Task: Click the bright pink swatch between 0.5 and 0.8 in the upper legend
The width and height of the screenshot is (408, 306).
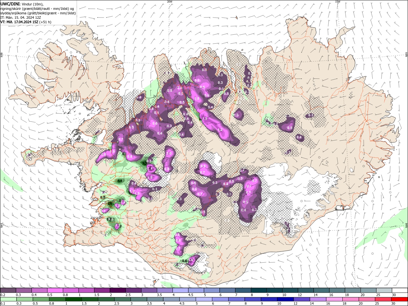Action: tap(55, 290)
